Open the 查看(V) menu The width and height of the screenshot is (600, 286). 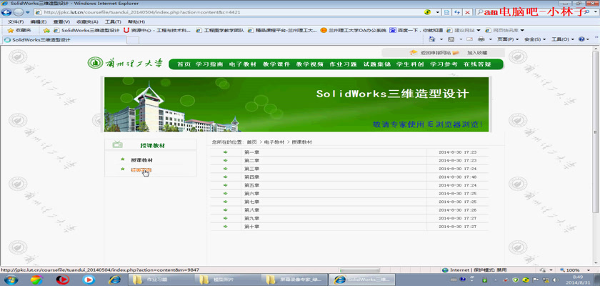click(x=61, y=22)
